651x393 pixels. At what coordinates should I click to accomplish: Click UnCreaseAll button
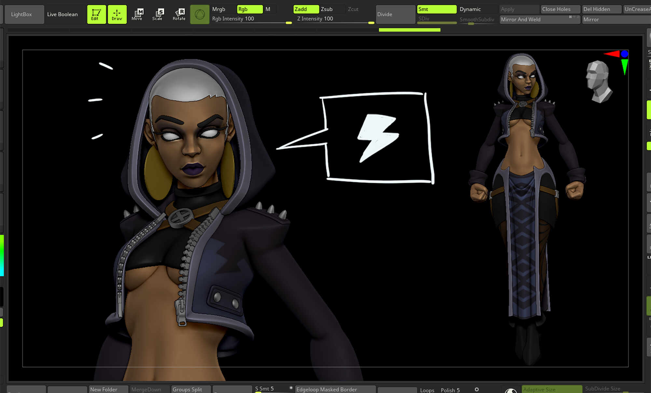637,9
